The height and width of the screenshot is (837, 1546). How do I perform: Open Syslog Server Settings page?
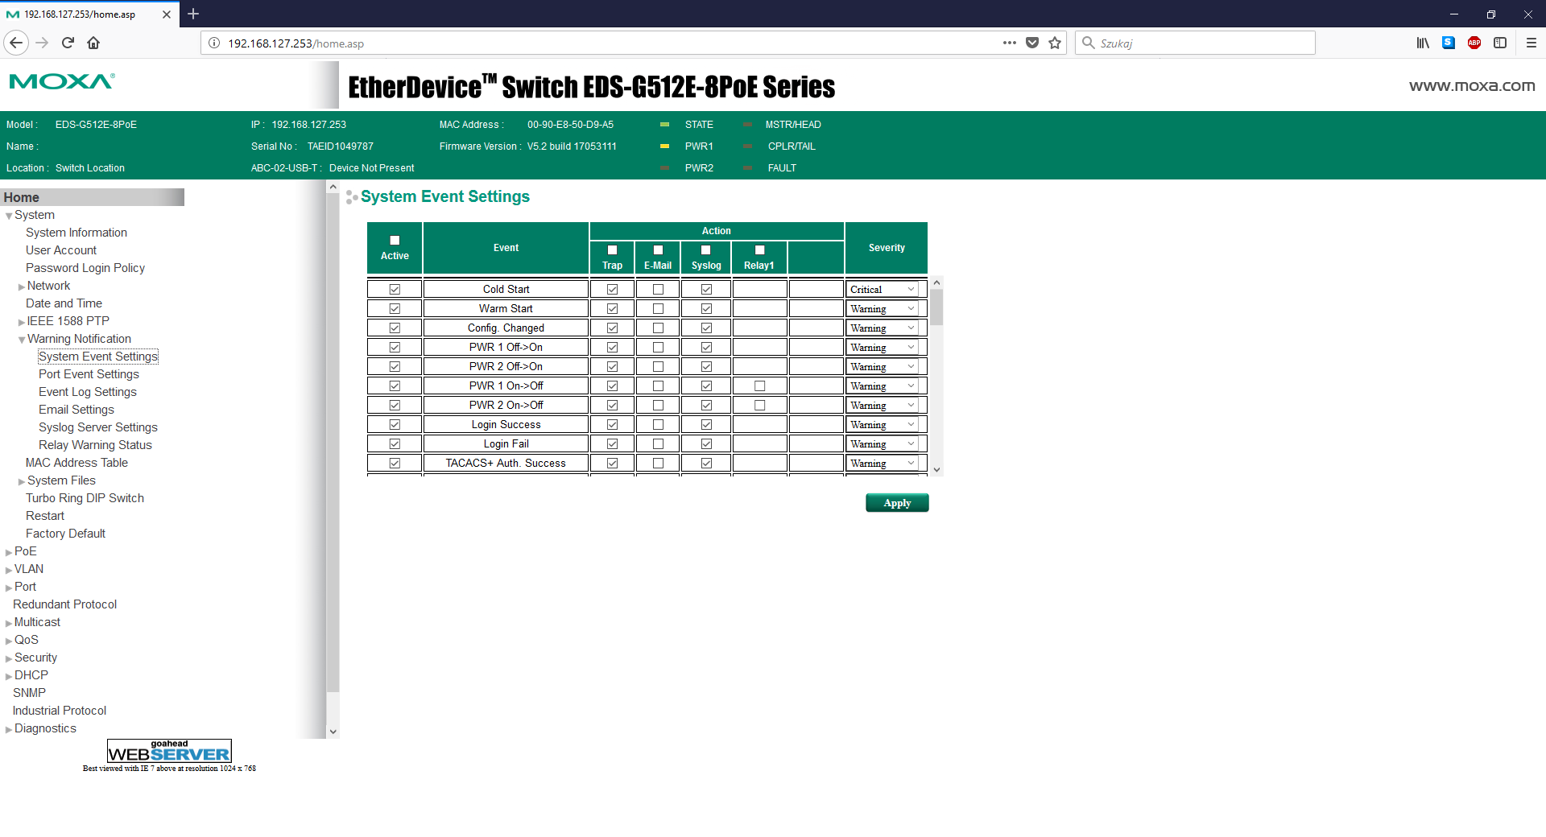coord(98,427)
